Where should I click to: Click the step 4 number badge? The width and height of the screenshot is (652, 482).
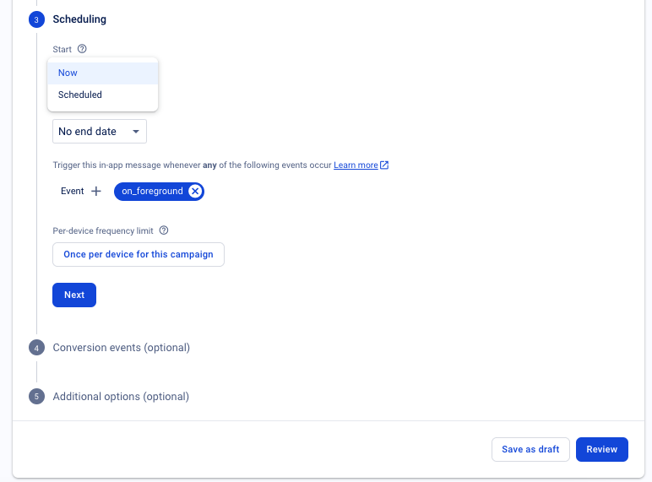click(36, 348)
